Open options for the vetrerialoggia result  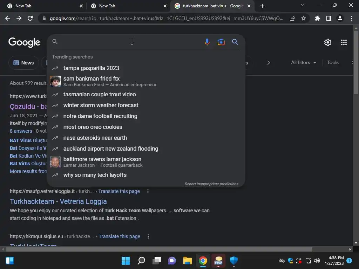pyautogui.click(x=148, y=191)
